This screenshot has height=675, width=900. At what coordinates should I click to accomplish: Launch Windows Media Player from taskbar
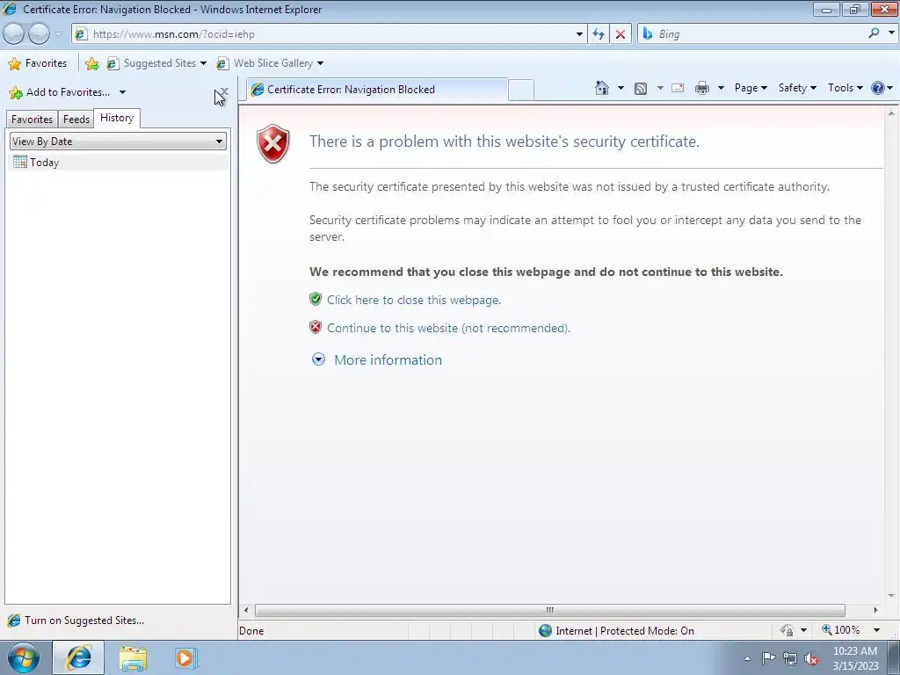pyautogui.click(x=186, y=658)
